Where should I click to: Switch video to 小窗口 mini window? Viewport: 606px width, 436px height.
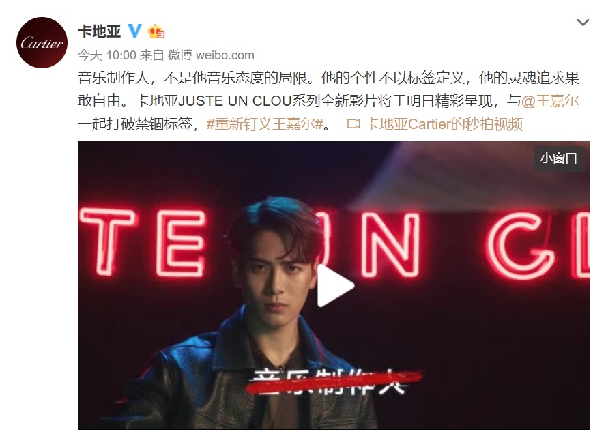tap(559, 158)
